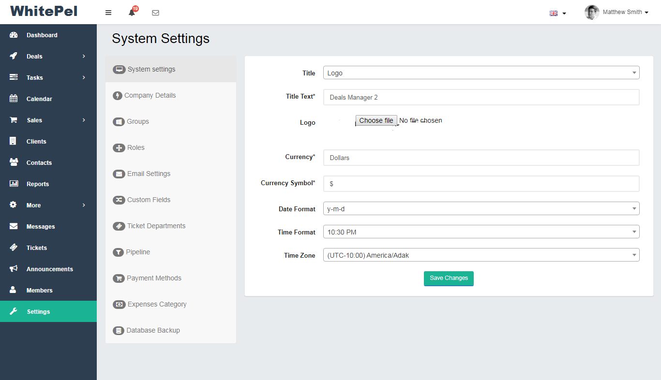The image size is (661, 380).
Task: Open the Title dropdown showing Logo
Action: (481, 73)
